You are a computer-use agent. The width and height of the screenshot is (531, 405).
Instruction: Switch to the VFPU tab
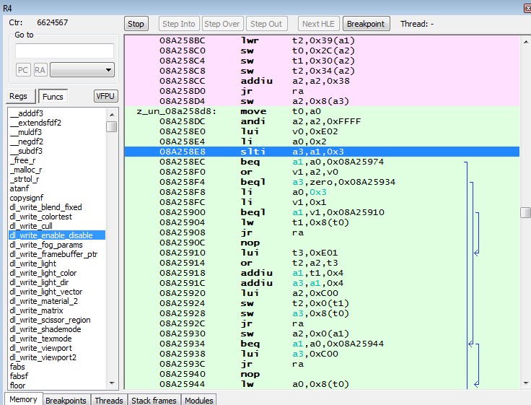(105, 97)
